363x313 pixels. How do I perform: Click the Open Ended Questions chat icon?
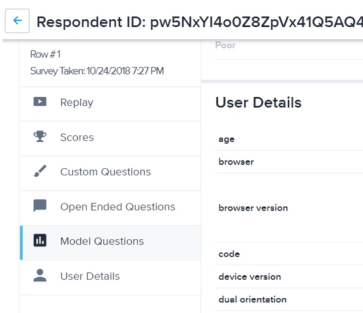click(40, 205)
